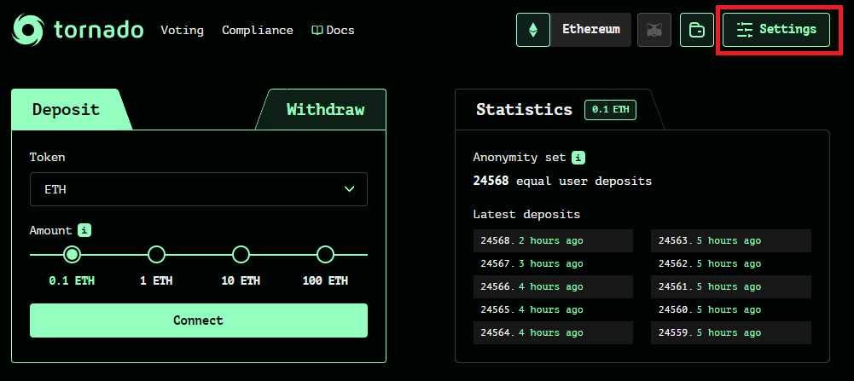Select the 0.1 ETH amount option
This screenshot has height=381, width=854.
(73, 254)
